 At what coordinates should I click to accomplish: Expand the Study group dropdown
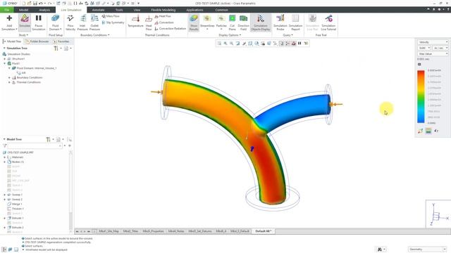pos(23,35)
